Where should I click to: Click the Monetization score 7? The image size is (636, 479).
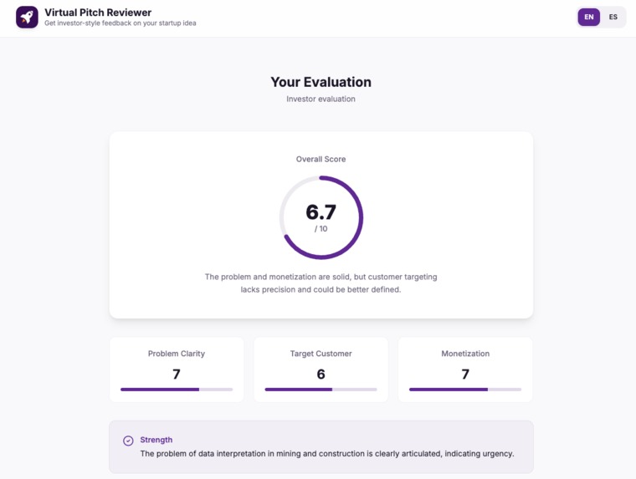point(465,374)
